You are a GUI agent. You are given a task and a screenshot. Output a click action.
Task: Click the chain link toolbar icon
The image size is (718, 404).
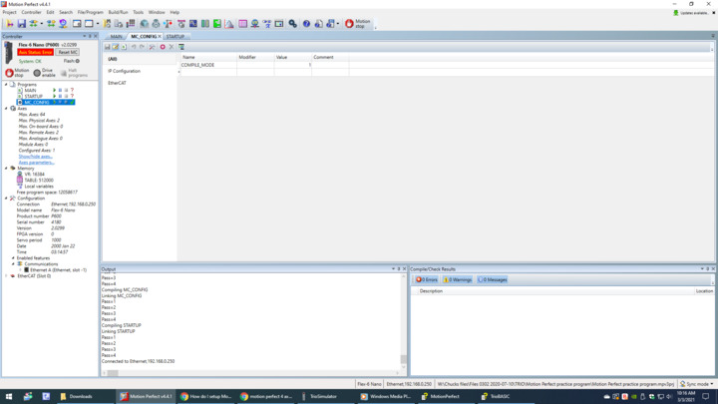pyautogui.click(x=292, y=23)
